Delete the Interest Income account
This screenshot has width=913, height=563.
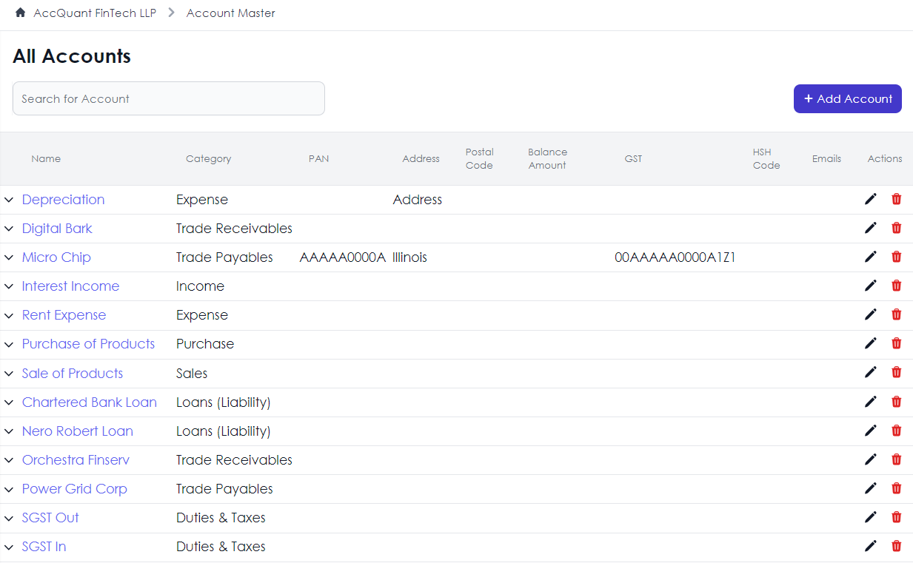(x=896, y=285)
